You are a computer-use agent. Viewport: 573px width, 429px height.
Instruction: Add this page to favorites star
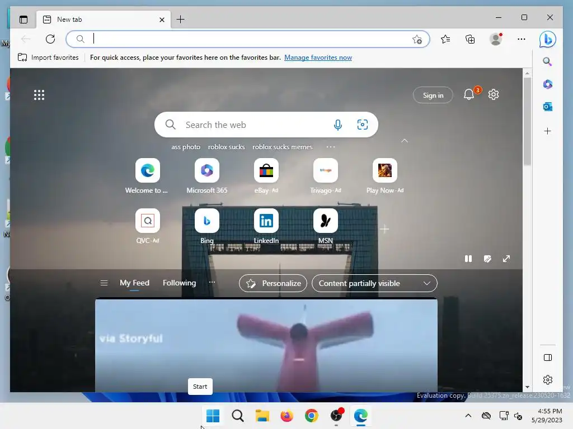[x=417, y=39]
